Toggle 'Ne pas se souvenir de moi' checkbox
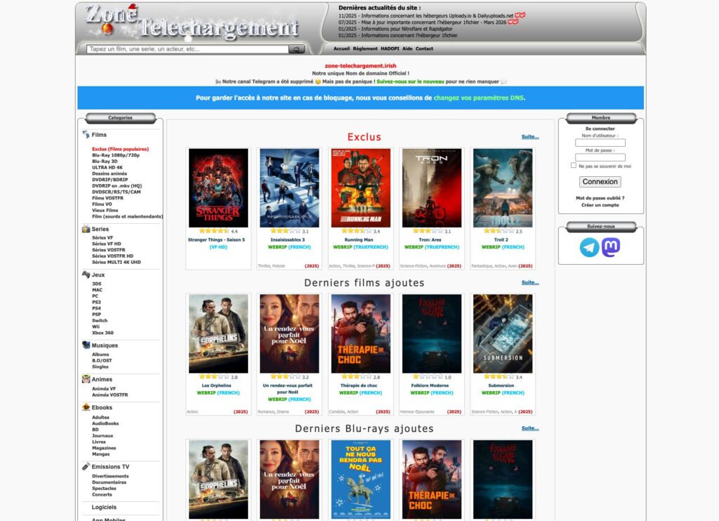Screen dimensions: 719x521 pyautogui.click(x=573, y=165)
